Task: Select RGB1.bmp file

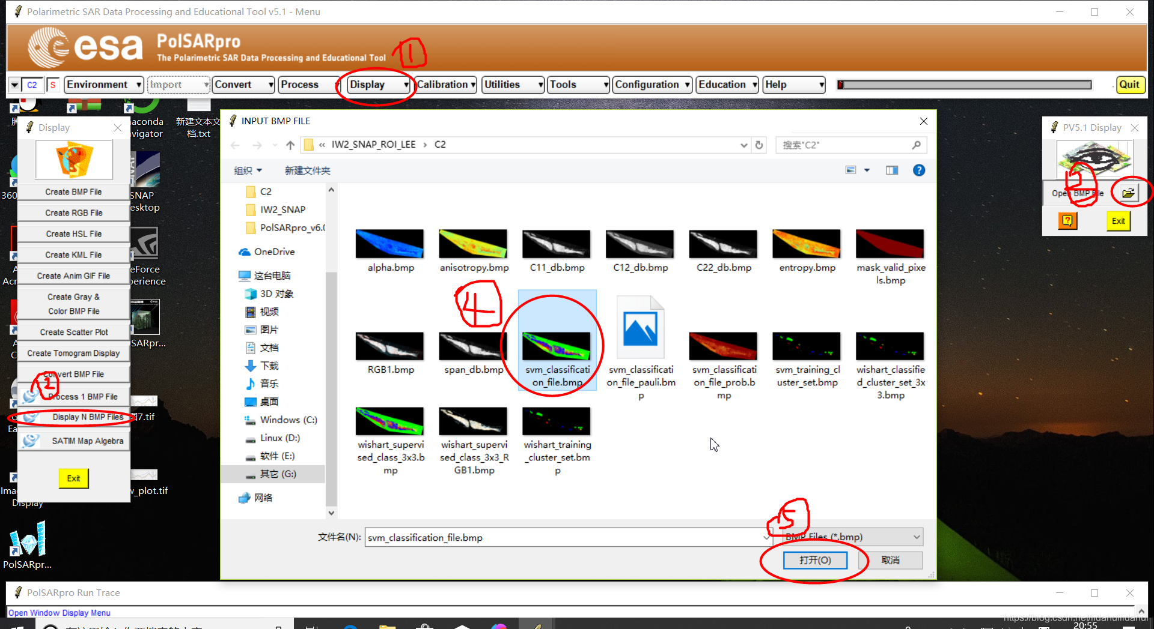Action: coord(390,354)
